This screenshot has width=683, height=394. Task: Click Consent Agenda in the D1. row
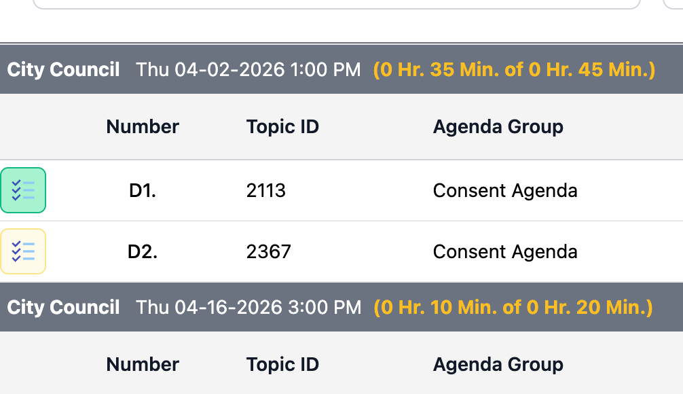point(505,191)
